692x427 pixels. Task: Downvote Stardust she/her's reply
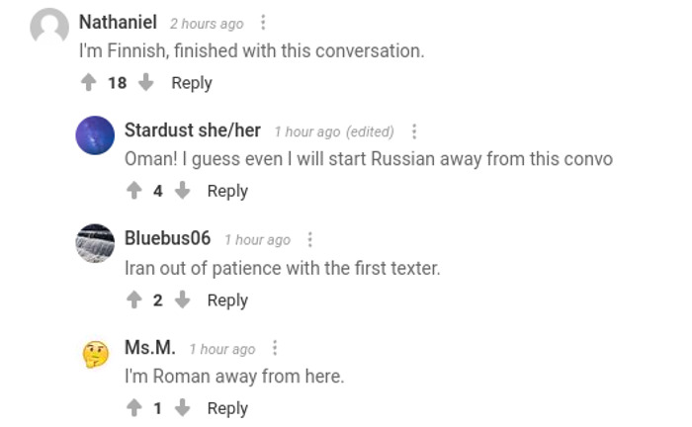[x=182, y=191]
